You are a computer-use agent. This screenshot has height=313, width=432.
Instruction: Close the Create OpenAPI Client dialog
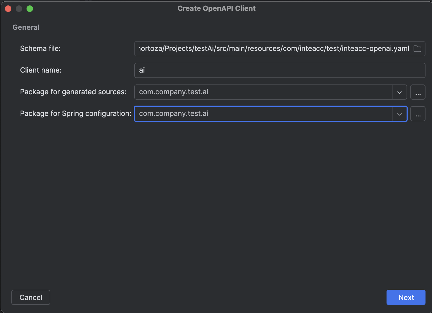point(8,9)
